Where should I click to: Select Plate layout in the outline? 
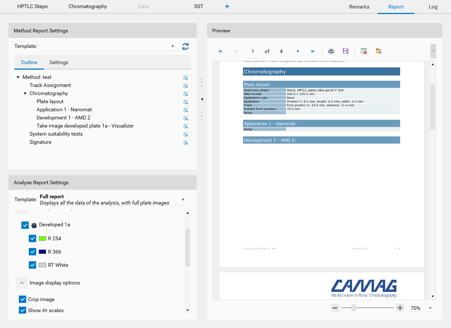pos(50,102)
